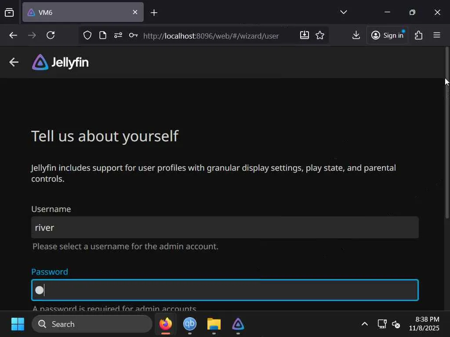Click the Password label
Viewport: 450px width, 337px height.
coord(50,272)
